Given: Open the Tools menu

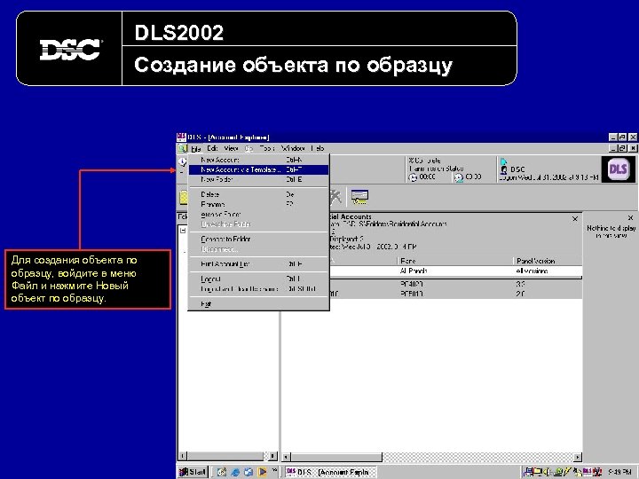Looking at the screenshot, I should (267, 149).
